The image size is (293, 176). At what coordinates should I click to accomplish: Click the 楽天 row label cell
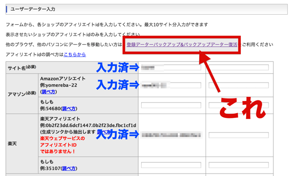coord(22,144)
